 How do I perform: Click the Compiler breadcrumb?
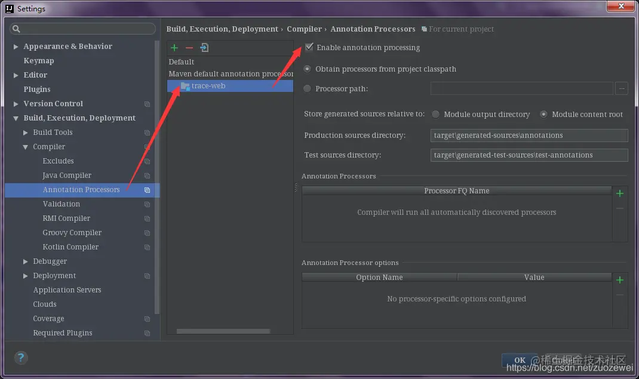304,29
